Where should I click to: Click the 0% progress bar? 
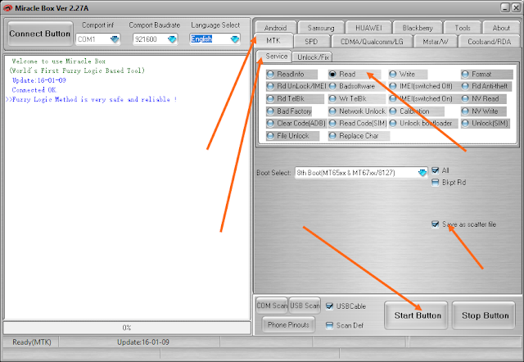click(x=127, y=328)
